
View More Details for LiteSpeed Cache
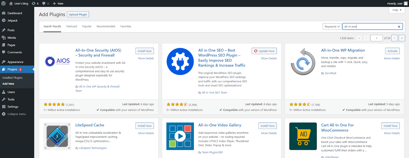click(146, 133)
